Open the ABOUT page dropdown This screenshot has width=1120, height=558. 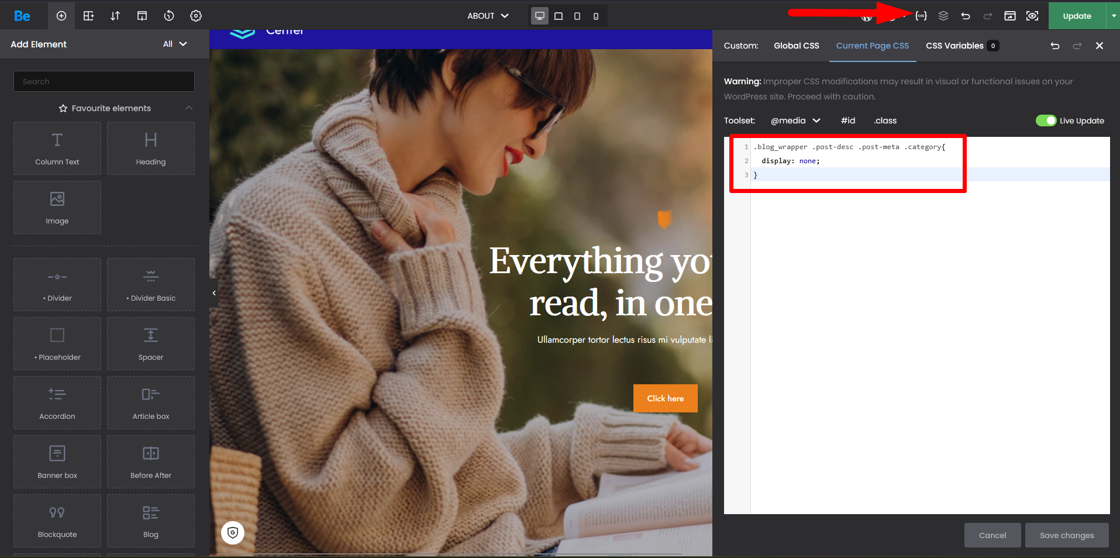pyautogui.click(x=488, y=16)
